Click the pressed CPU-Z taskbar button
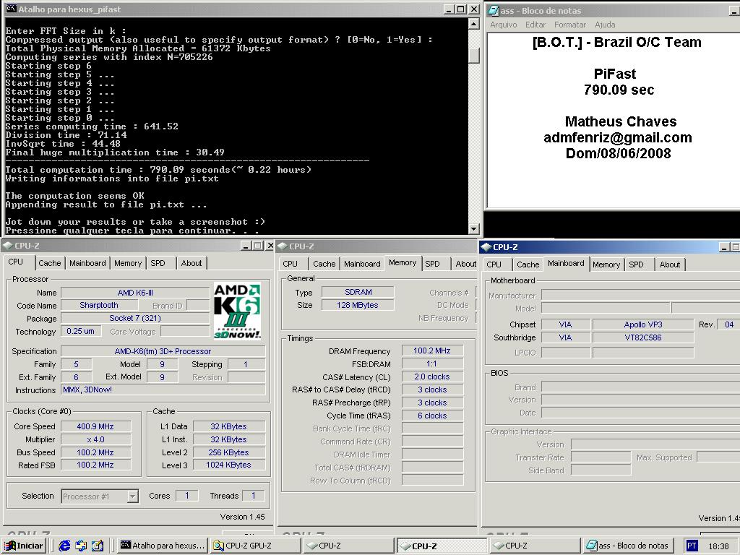740x555 pixels. click(x=442, y=546)
